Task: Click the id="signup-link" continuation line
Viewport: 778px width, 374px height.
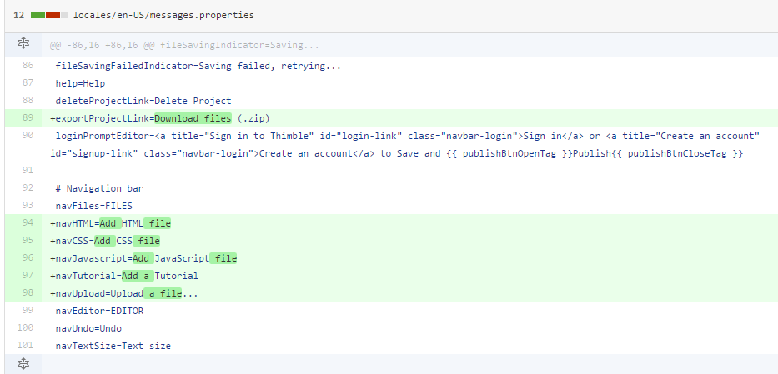Action: [396, 153]
